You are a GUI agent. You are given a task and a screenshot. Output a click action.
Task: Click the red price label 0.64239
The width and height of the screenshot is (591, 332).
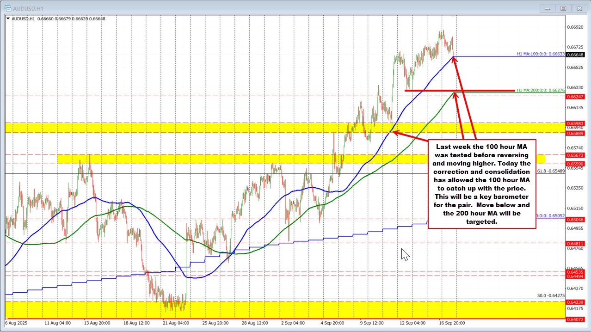[575, 302]
